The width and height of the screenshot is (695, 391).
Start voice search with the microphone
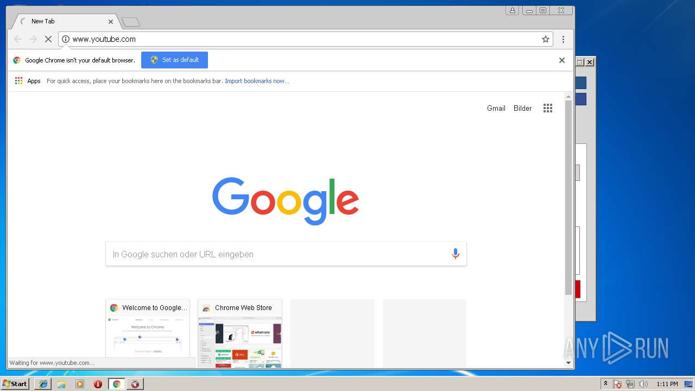pyautogui.click(x=455, y=254)
